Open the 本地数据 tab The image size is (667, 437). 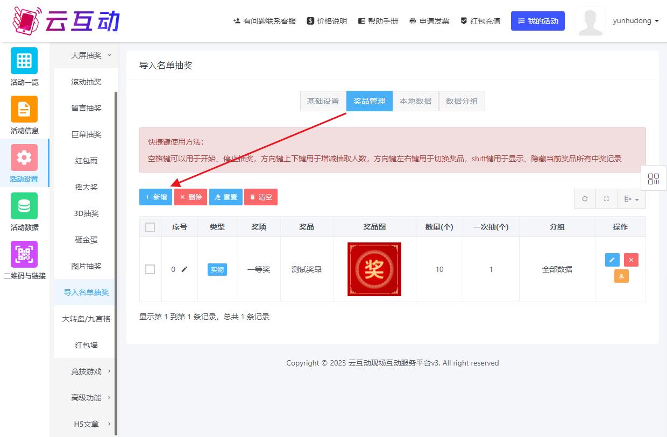pos(416,101)
